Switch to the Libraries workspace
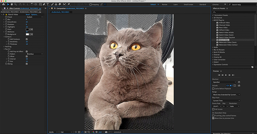The image size is (257, 134). (216, 5)
